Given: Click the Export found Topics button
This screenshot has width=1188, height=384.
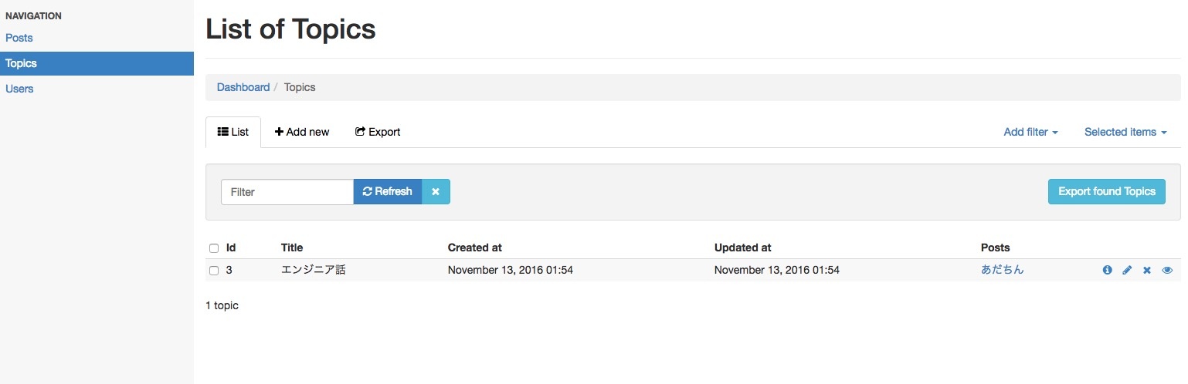Looking at the screenshot, I should pos(1106,192).
